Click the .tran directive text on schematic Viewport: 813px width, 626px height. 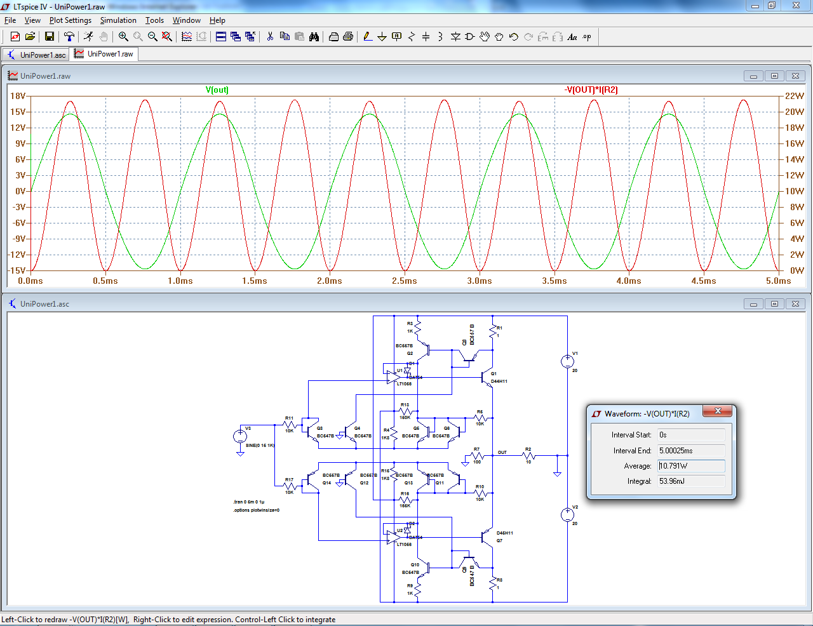coord(249,502)
